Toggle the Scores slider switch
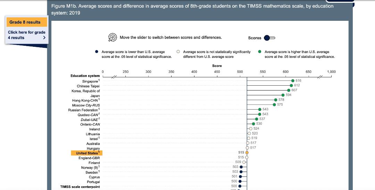The height and width of the screenshot is (190, 375). tap(269, 38)
